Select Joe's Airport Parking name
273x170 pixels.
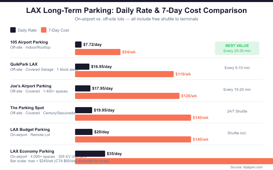point(31,86)
